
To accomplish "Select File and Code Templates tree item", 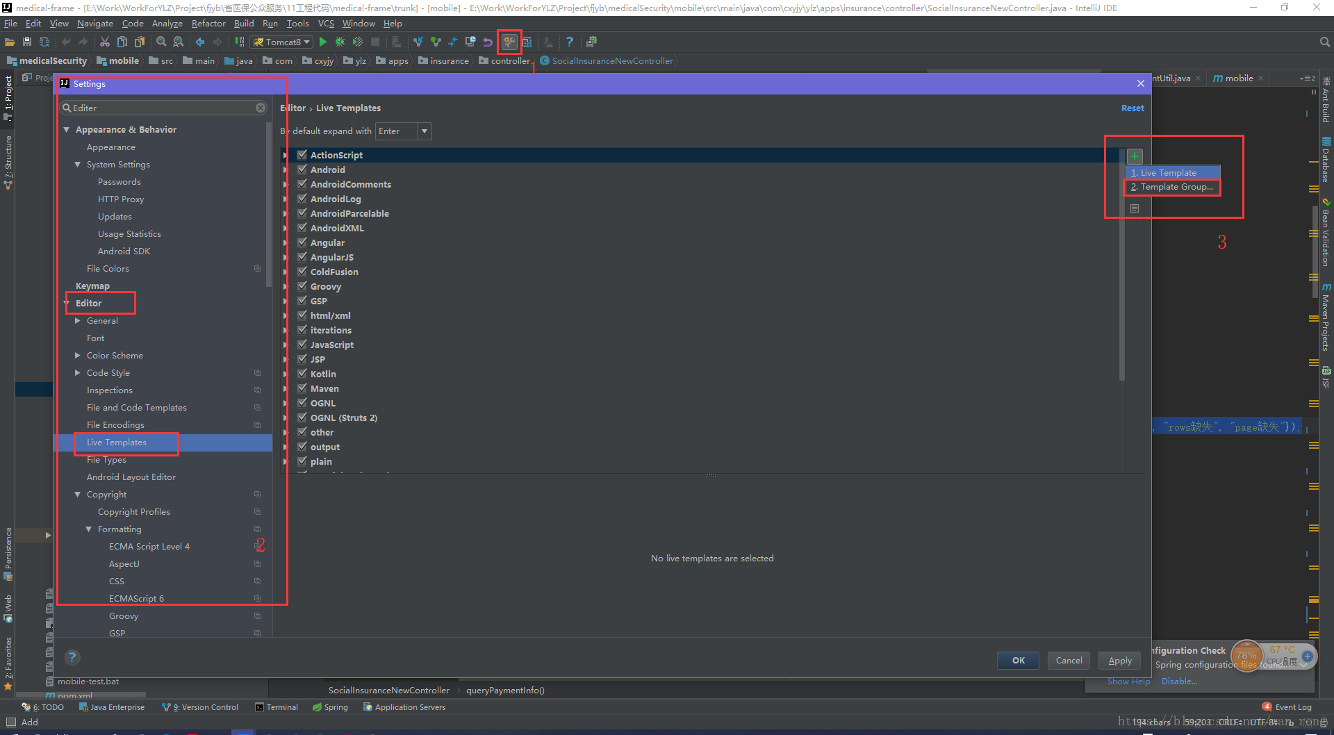I will pos(136,408).
